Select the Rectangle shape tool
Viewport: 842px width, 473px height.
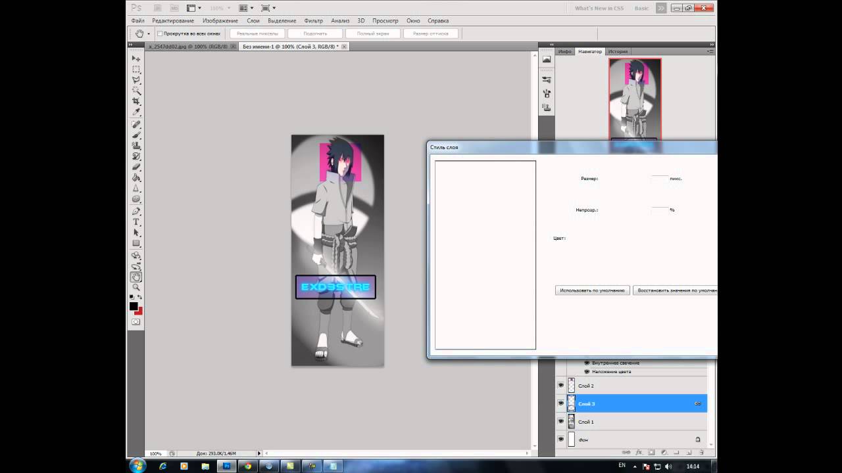point(136,244)
